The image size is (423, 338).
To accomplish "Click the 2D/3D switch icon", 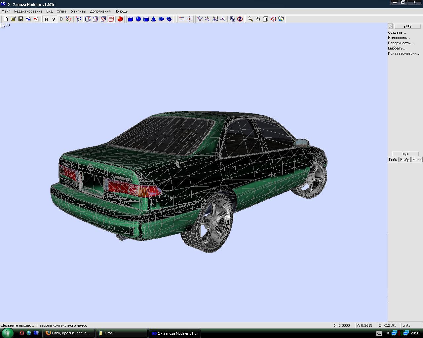I will (x=232, y=19).
